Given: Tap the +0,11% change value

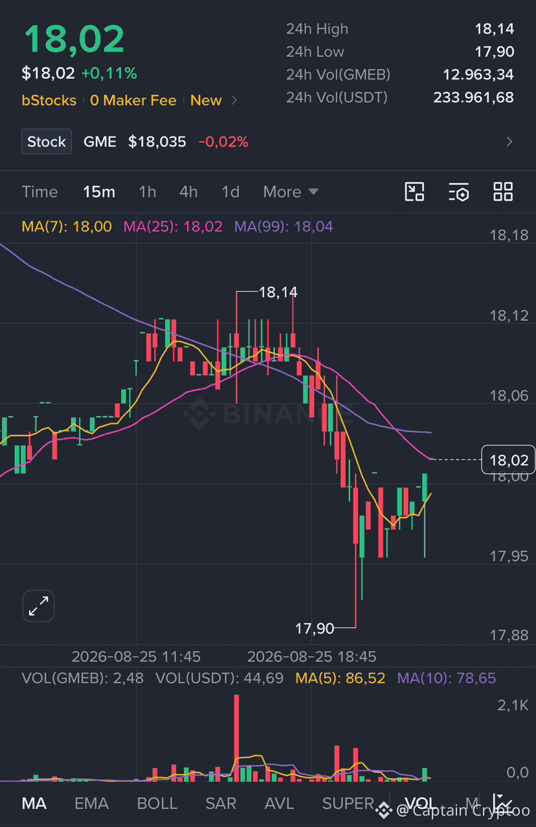Looking at the screenshot, I should 109,74.
